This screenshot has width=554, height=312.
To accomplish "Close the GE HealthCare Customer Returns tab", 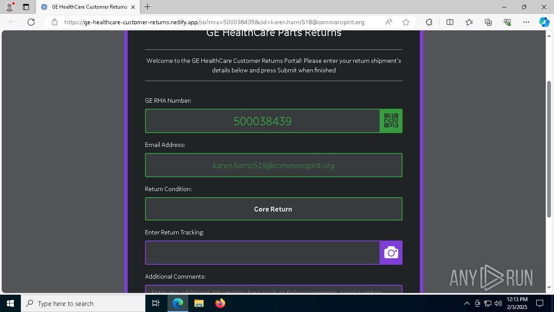I will [x=133, y=7].
